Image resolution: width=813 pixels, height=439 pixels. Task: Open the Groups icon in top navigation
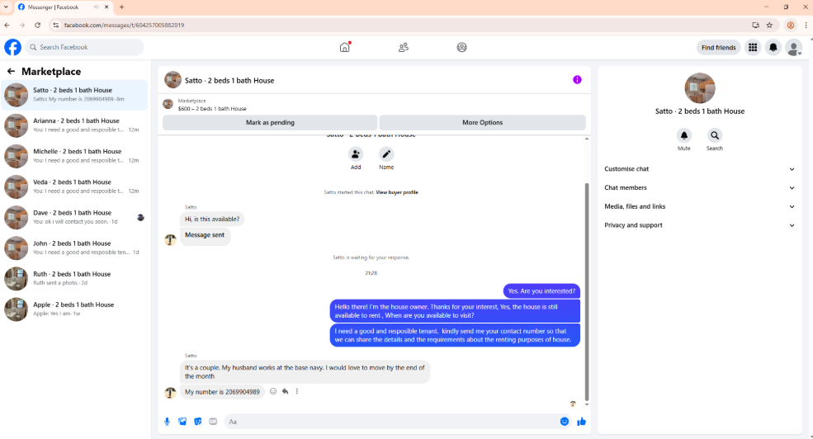click(461, 47)
